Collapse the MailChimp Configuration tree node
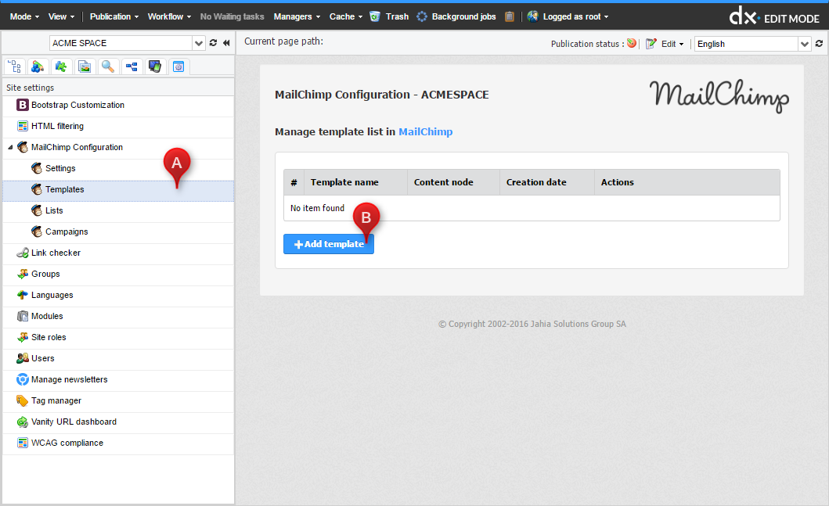 click(x=10, y=147)
